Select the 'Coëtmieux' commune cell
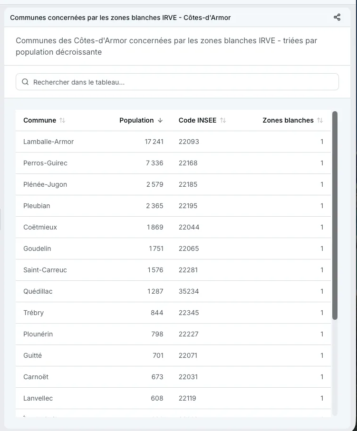Image resolution: width=357 pixels, height=431 pixels. click(40, 227)
